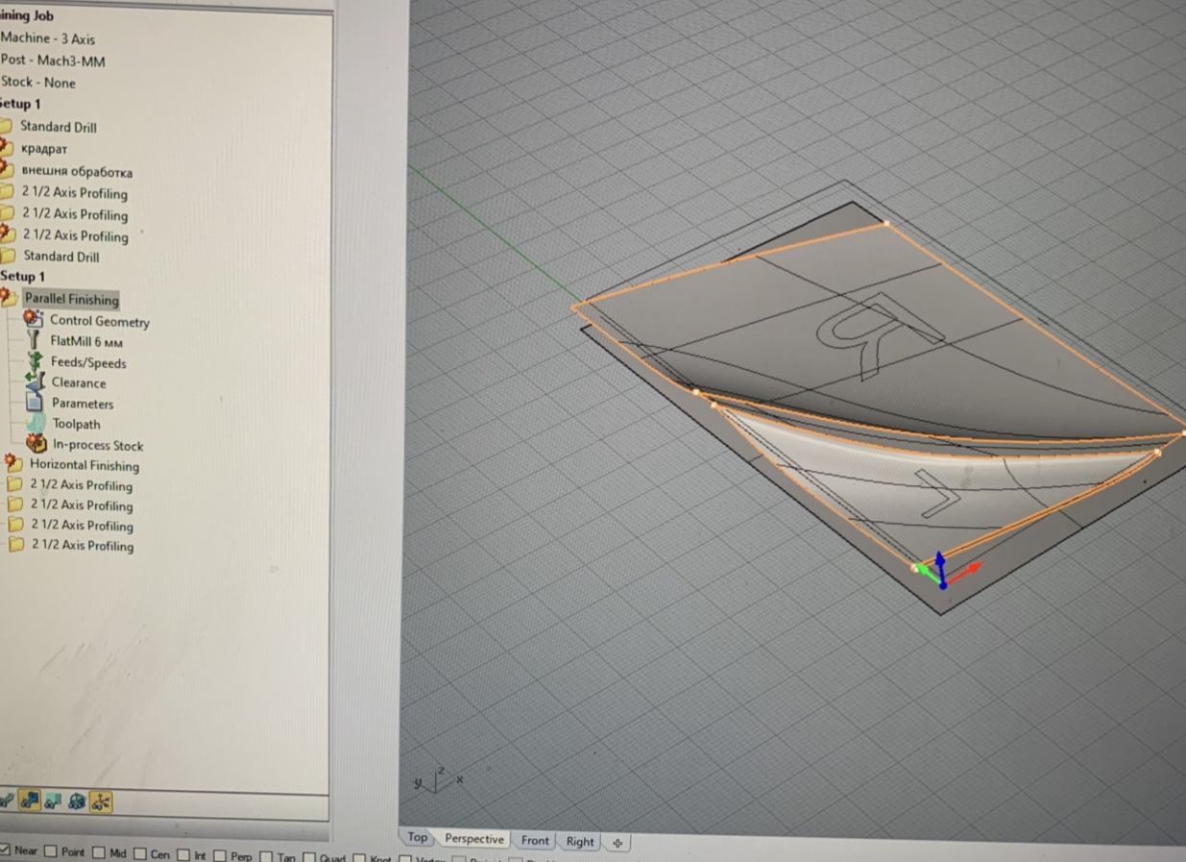Enable the Point osnap checkbox
Image resolution: width=1186 pixels, height=862 pixels.
click(x=52, y=852)
